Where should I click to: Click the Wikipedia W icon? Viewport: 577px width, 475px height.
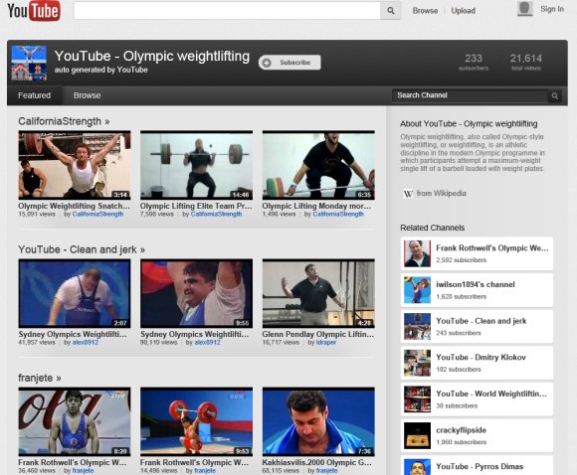(x=408, y=194)
